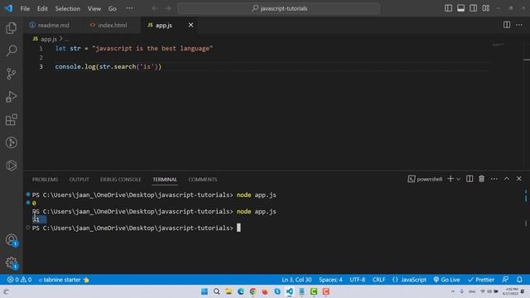Switch to the readme.md tab

(x=50, y=25)
